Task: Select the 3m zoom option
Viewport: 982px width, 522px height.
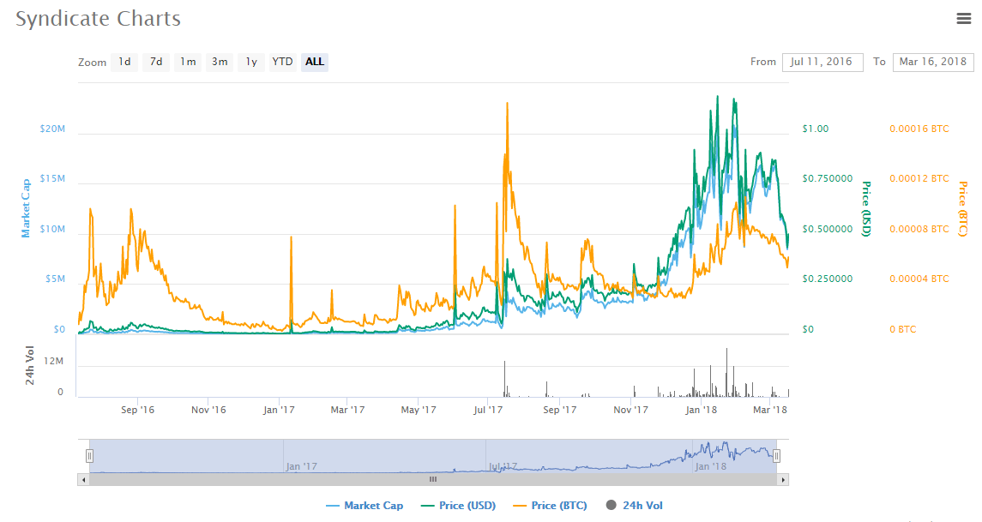Action: 220,62
